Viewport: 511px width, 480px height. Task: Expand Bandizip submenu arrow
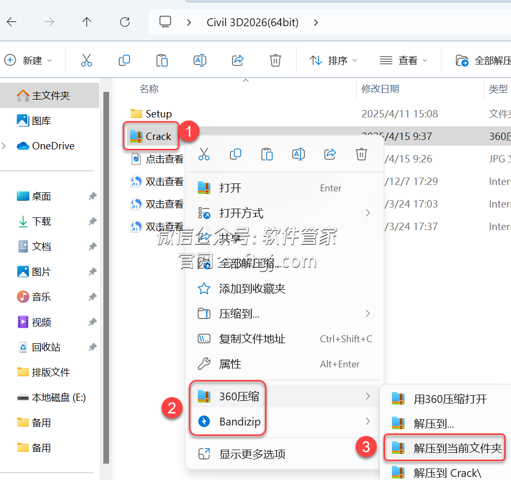368,421
